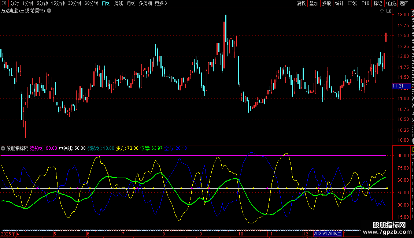This screenshot has width=414, height=238.
Task: Toggle the right side panel icon
Action: [x=388, y=11]
